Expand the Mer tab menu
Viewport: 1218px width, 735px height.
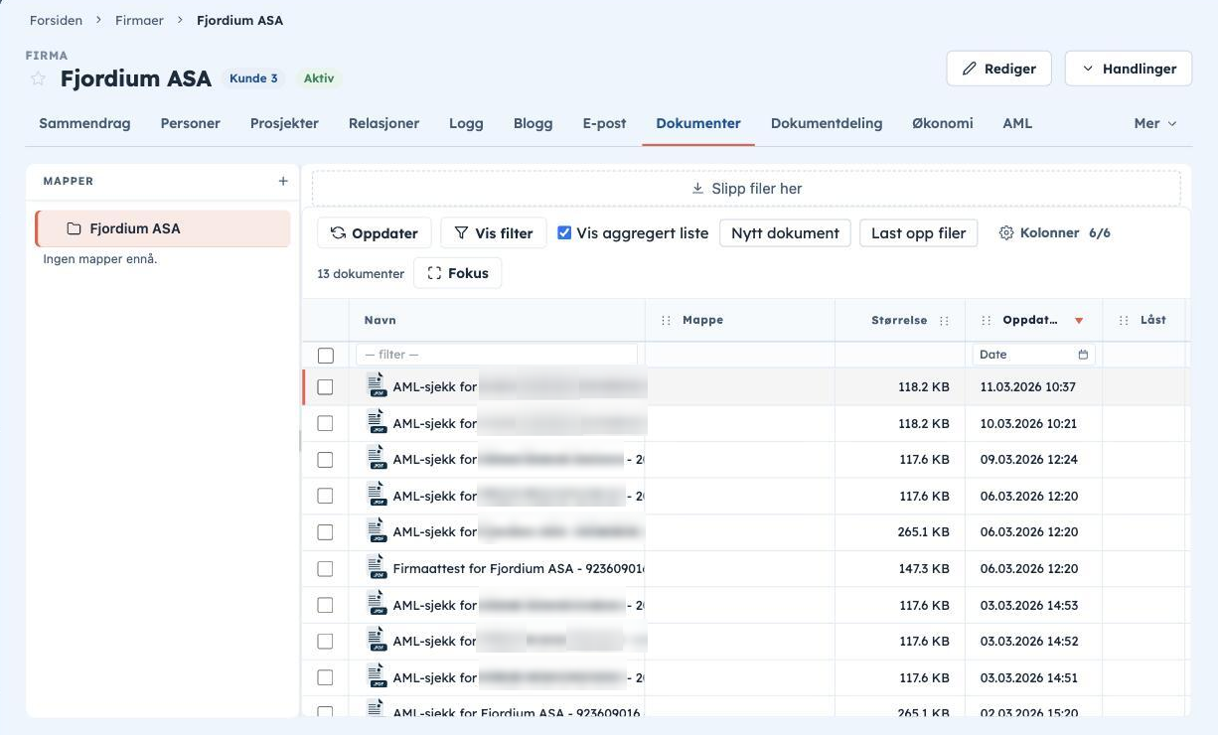(x=1154, y=123)
